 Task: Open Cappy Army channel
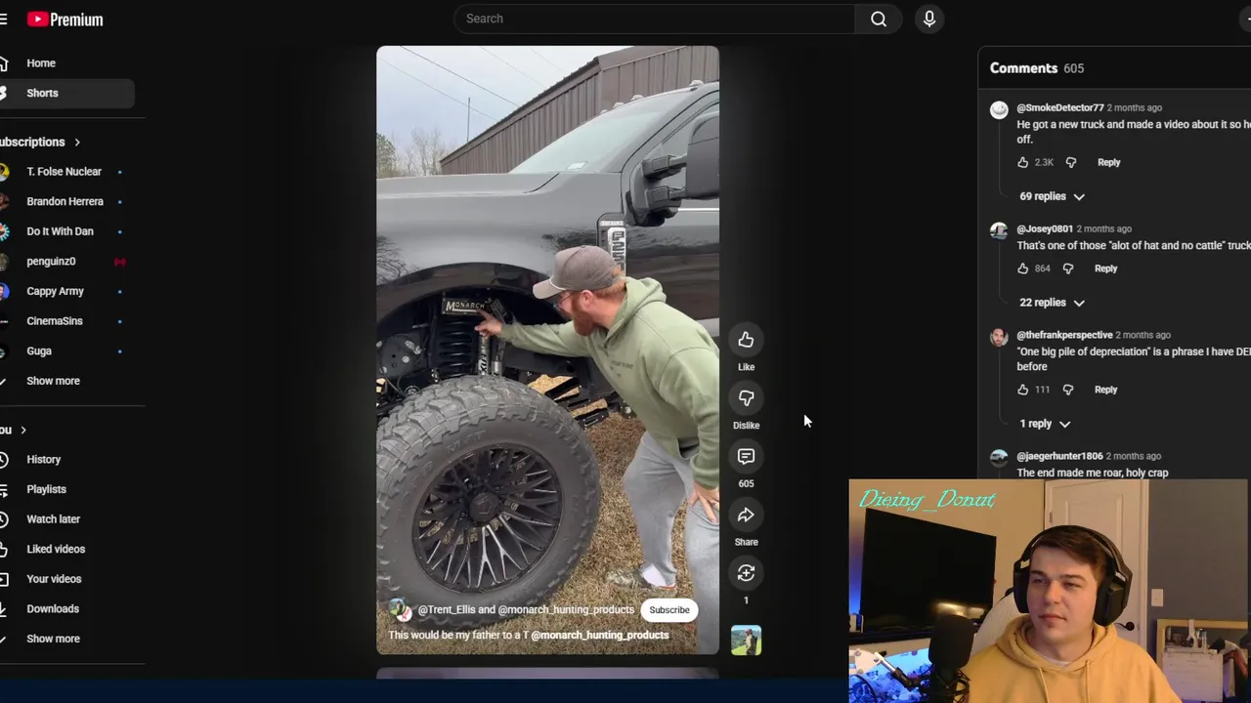55,291
